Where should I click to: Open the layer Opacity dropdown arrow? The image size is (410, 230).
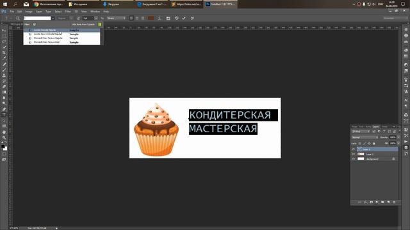[398, 137]
